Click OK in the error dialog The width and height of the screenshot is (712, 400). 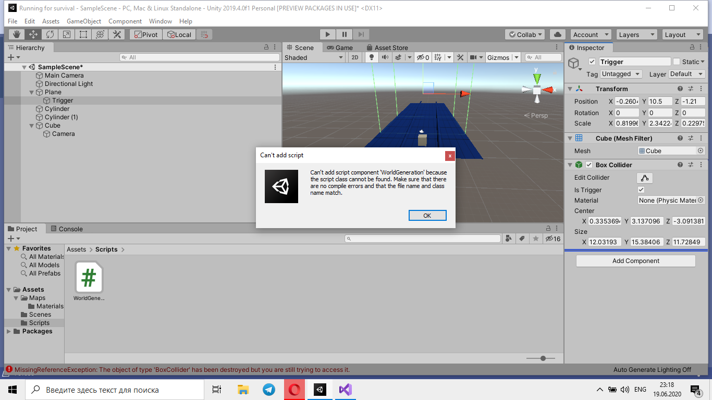click(x=427, y=216)
